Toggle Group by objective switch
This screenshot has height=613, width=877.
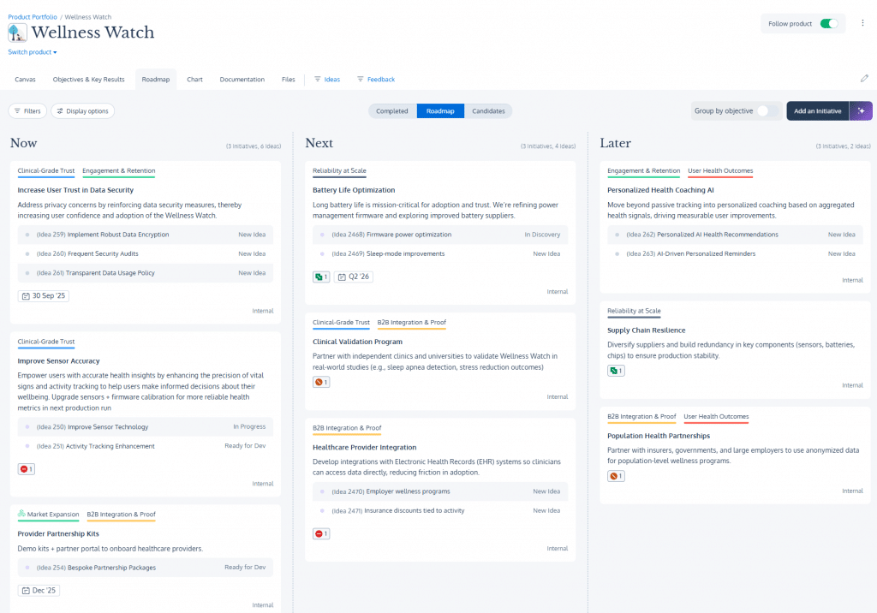pos(767,110)
